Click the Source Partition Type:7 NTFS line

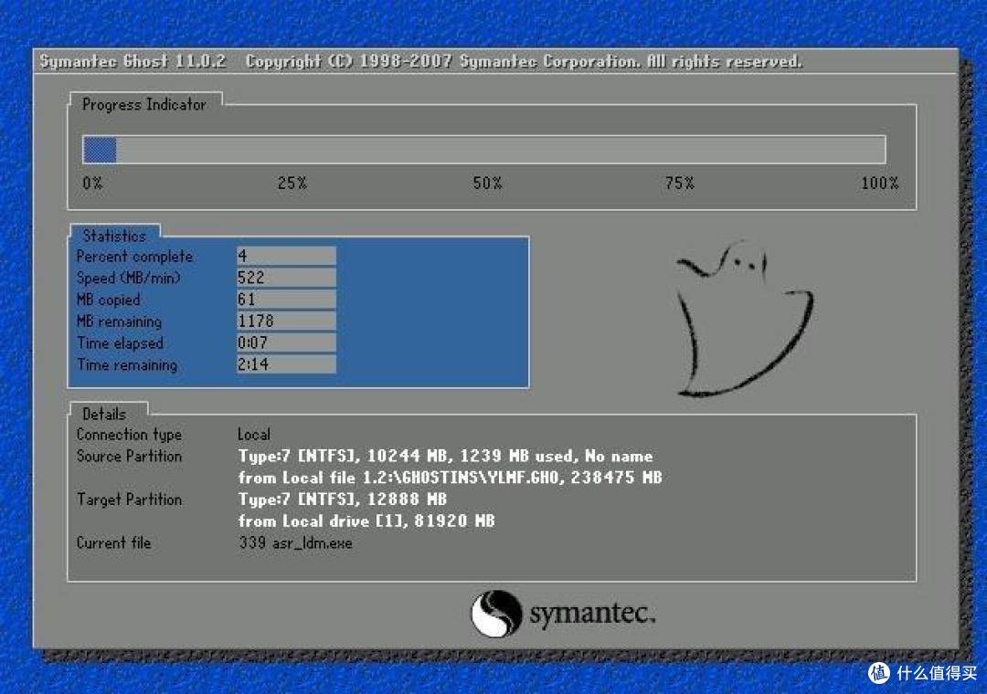(x=446, y=457)
